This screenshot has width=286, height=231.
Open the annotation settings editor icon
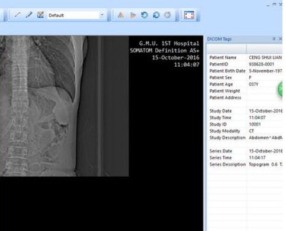(40, 15)
